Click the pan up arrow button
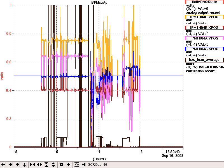 [17, 165]
